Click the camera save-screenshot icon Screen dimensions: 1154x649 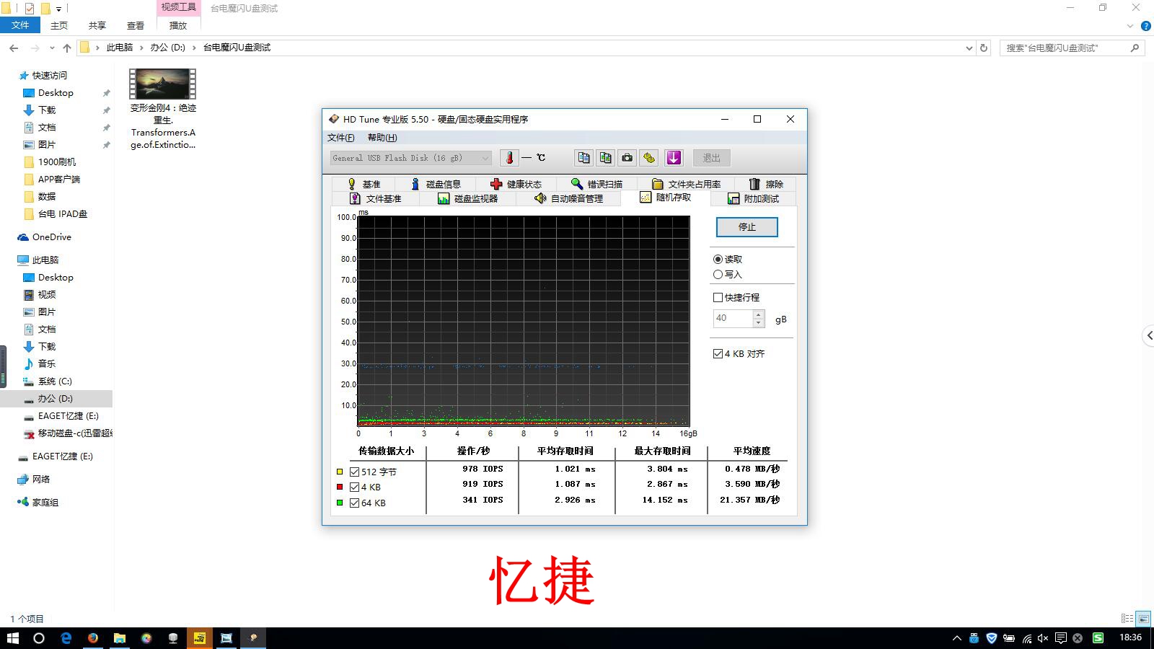pyautogui.click(x=627, y=158)
